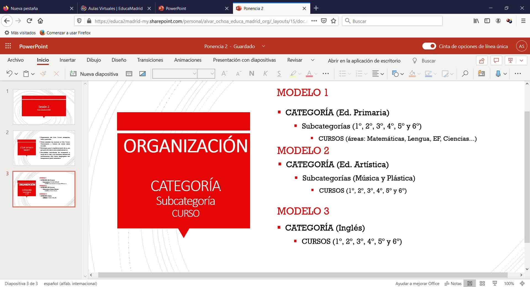This screenshot has height=287, width=530.
Task: Switch to the Dibujo tab
Action: pos(94,60)
